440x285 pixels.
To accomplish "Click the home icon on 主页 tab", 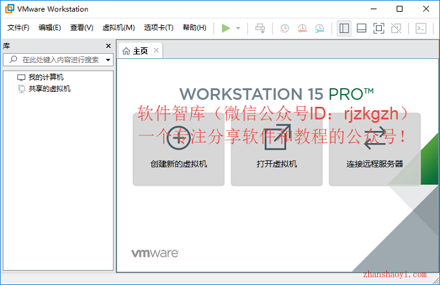I will 126,51.
